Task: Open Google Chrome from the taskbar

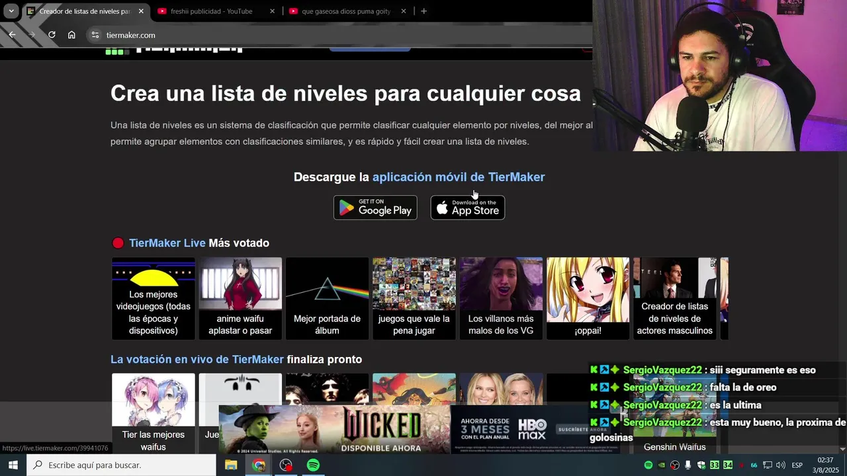Action: (259, 465)
